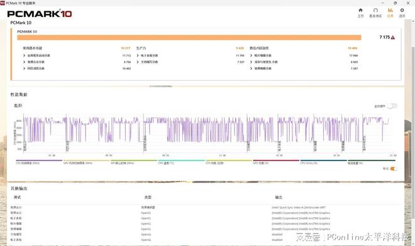Click the 监控 monitoring chart heading
This screenshot has height=246, width=415.
(x=18, y=105)
